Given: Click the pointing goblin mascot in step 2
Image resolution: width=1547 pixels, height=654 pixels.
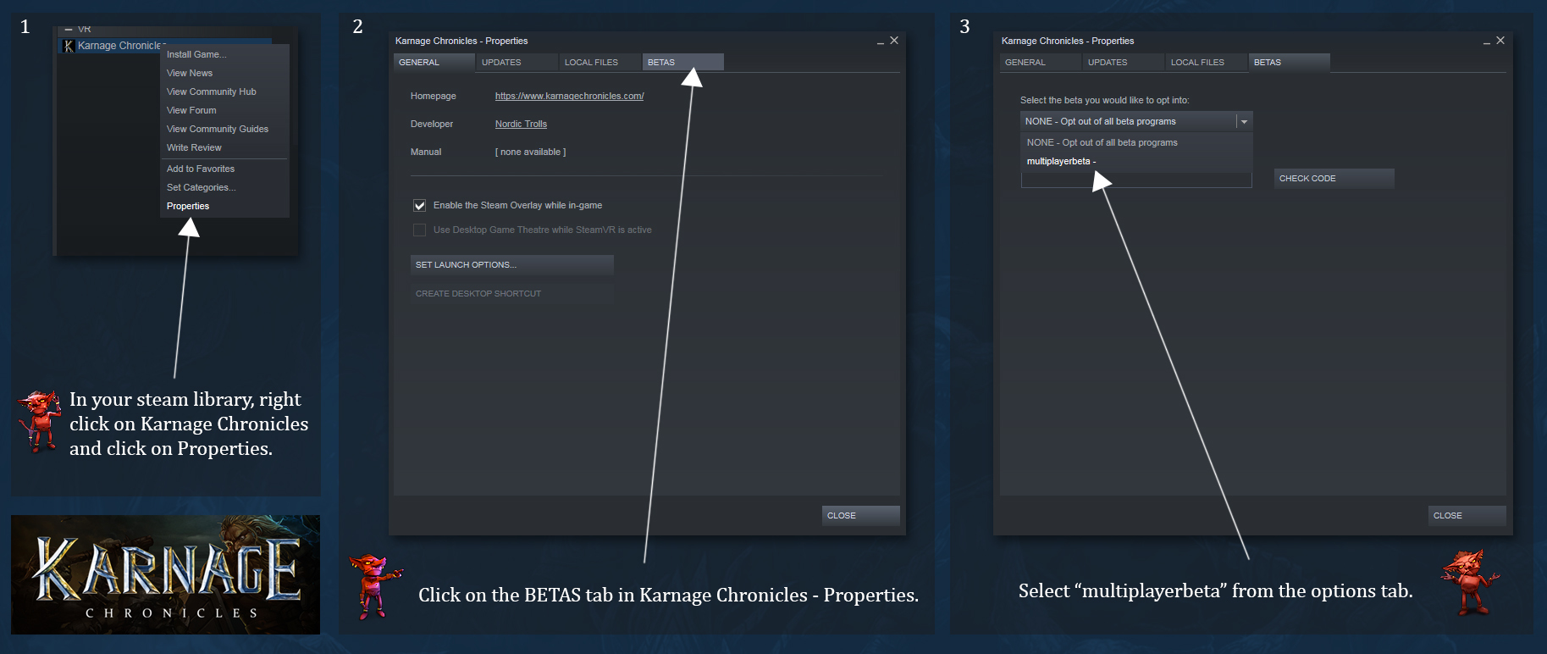Looking at the screenshot, I should click(x=373, y=585).
